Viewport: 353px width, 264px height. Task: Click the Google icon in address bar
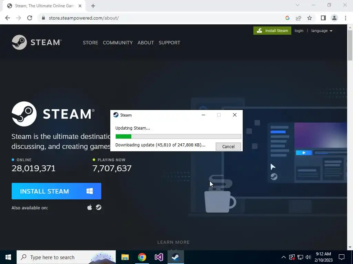(x=287, y=18)
